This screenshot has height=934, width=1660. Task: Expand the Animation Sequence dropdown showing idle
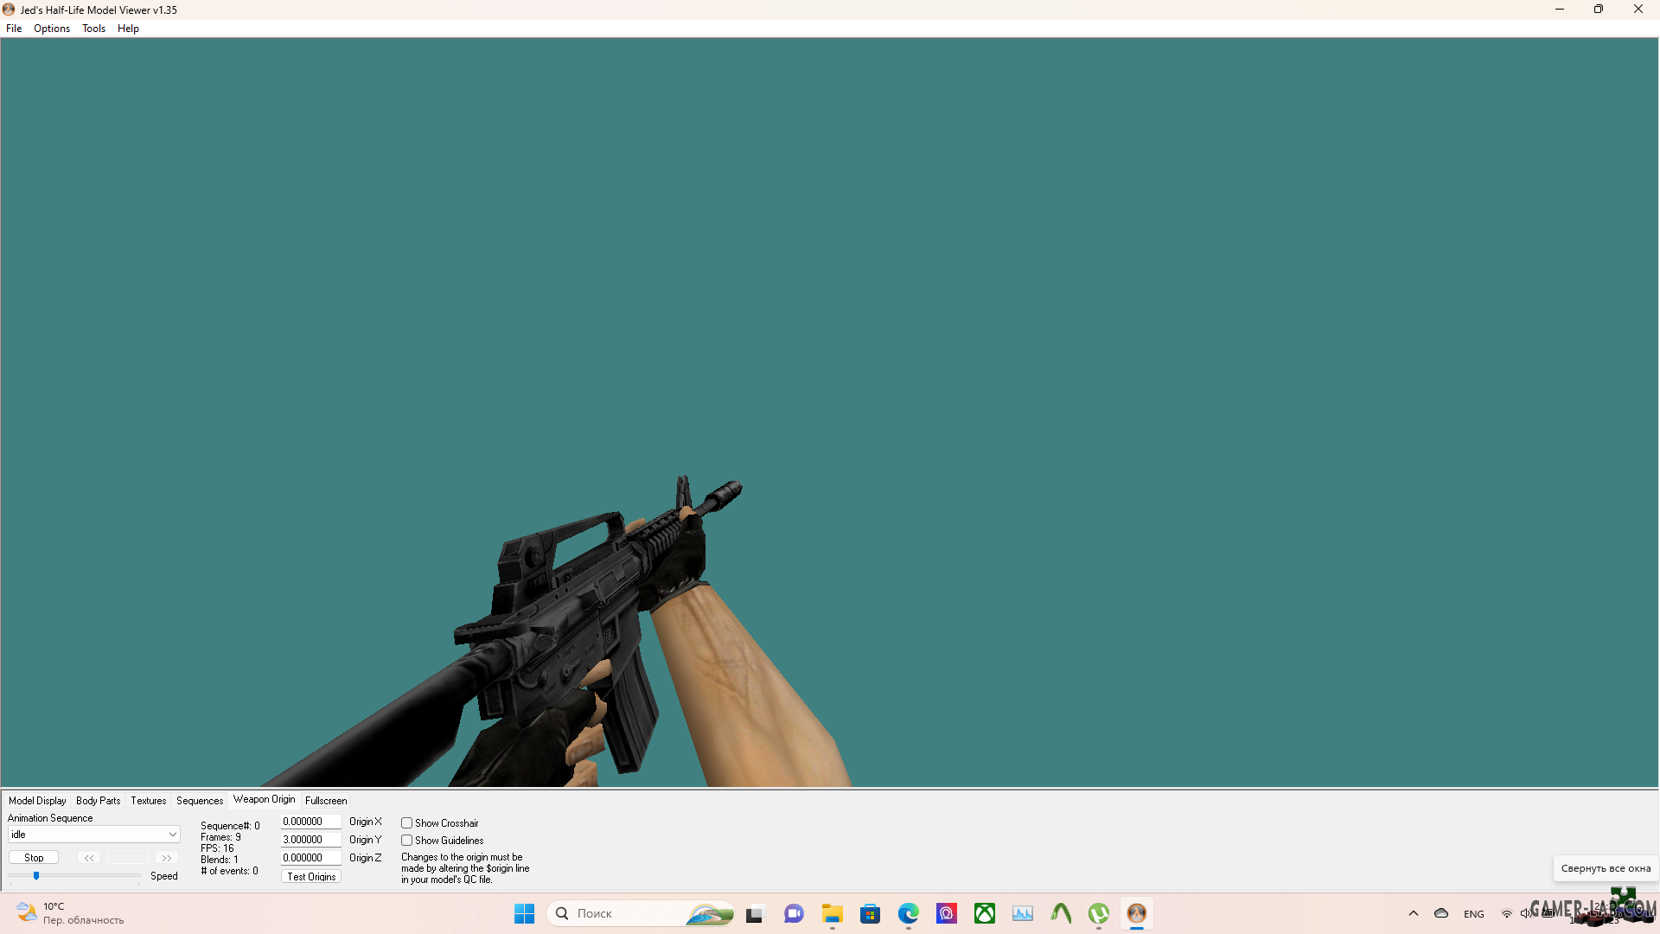pyautogui.click(x=93, y=835)
